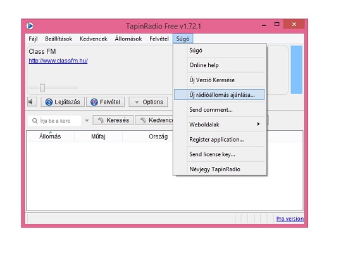Open Névjegy TapinRadio about entry
The height and width of the screenshot is (256, 348).
[x=220, y=169]
